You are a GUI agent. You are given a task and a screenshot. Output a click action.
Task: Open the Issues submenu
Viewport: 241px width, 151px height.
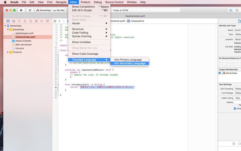(x=89, y=23)
